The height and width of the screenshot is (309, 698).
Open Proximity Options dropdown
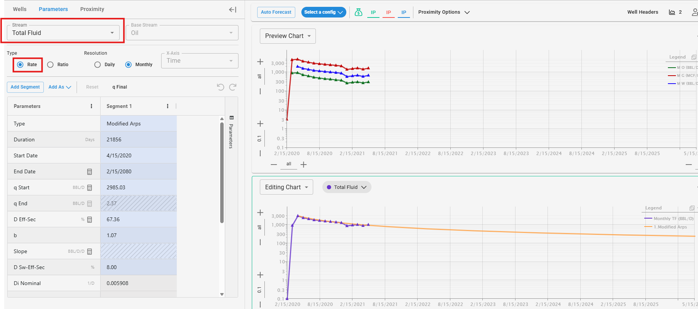pos(444,12)
